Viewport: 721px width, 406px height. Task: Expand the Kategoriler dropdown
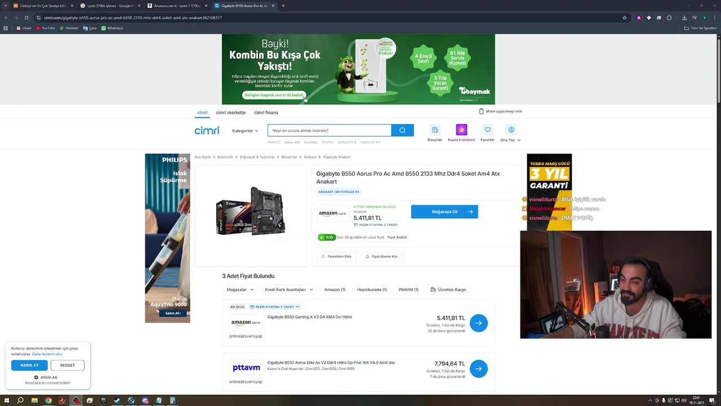(x=245, y=131)
